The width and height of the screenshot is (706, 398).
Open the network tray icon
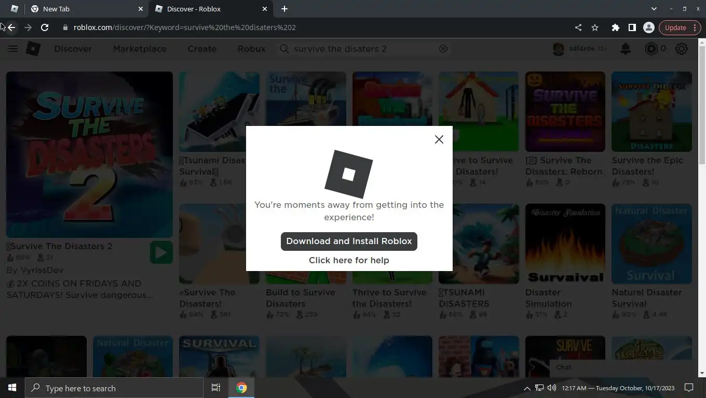[539, 388]
